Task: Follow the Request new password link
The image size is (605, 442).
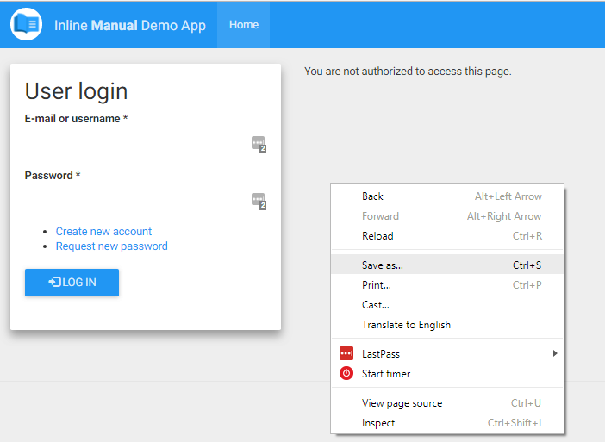Action: pos(112,246)
